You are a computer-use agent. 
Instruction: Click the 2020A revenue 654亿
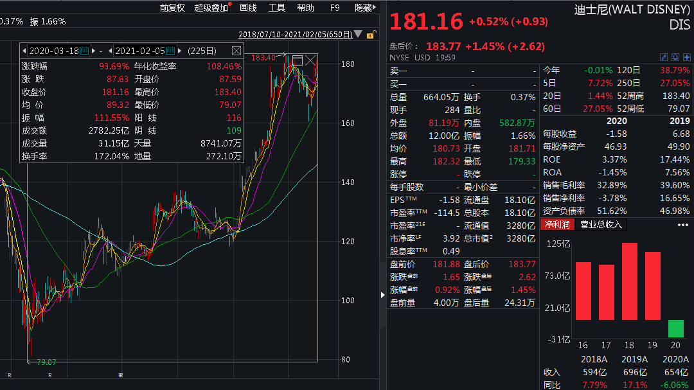(x=676, y=372)
